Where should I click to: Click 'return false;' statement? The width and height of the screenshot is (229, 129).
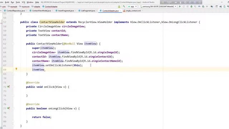click(x=42, y=117)
